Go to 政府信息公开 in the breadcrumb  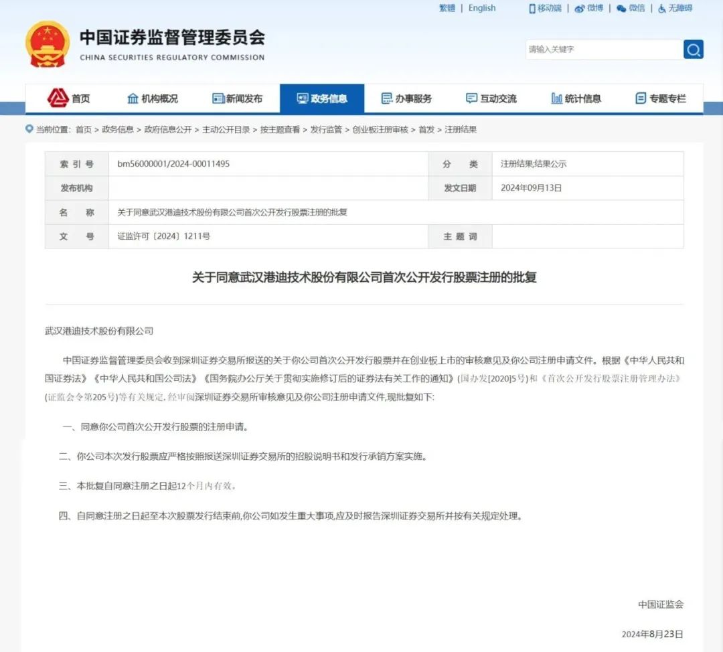168,130
